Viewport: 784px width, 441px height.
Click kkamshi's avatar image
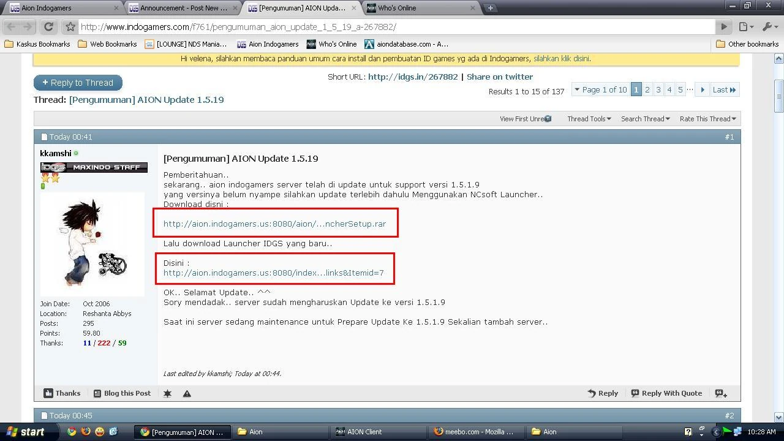pyautogui.click(x=92, y=244)
